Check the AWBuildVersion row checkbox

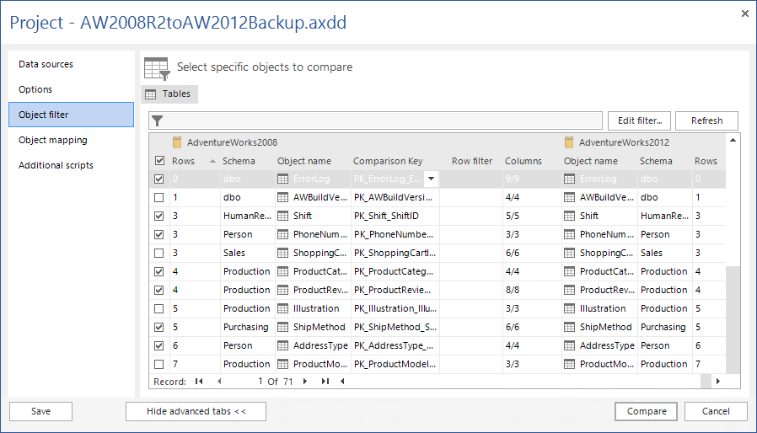click(x=158, y=197)
